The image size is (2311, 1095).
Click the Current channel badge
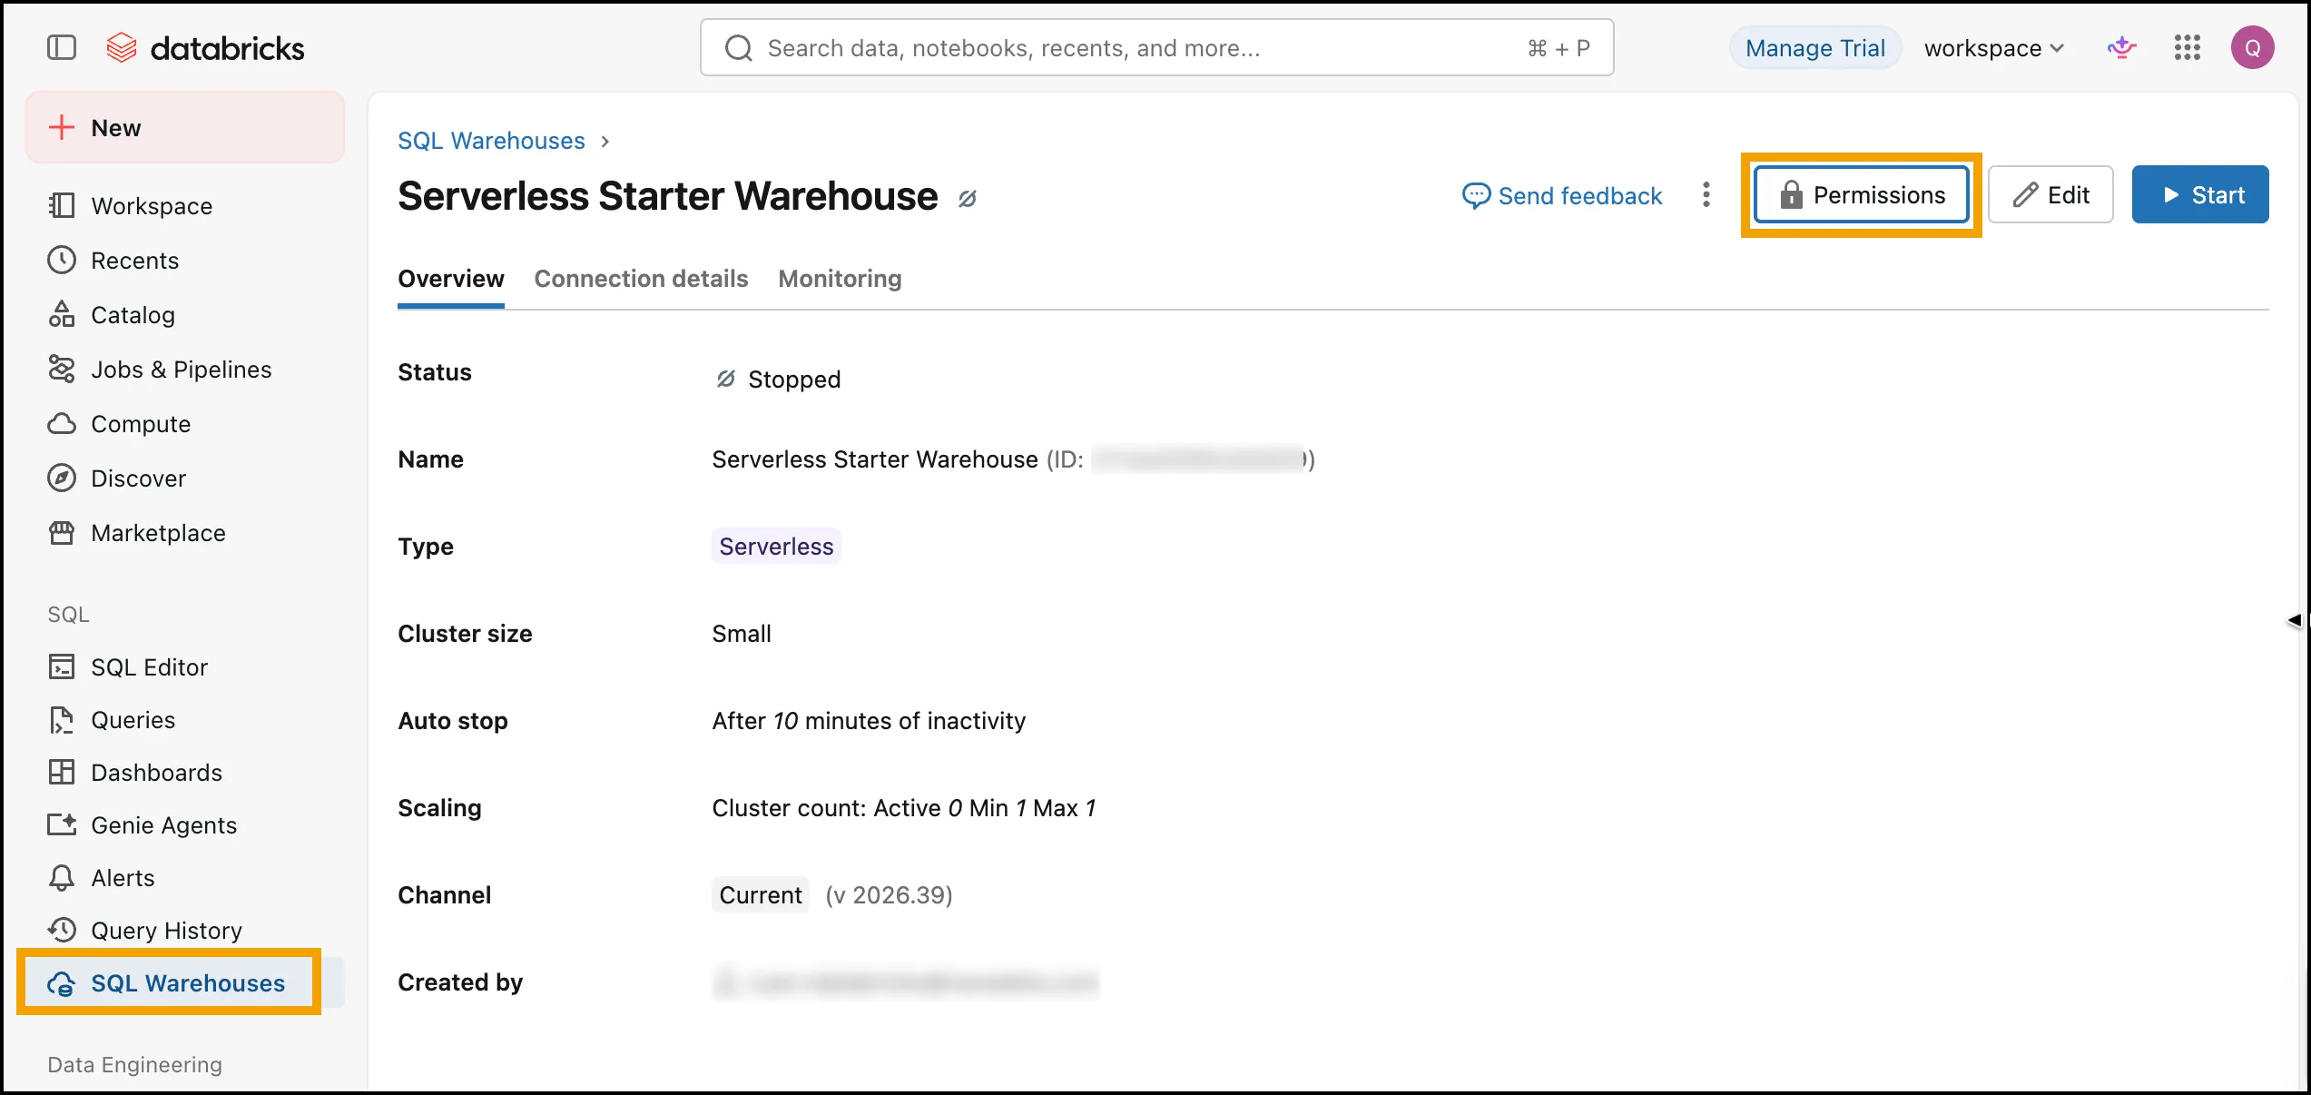point(761,895)
